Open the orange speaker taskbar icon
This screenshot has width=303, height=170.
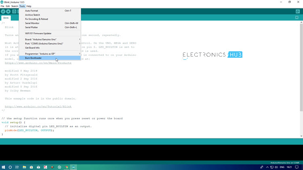[x=53, y=167]
